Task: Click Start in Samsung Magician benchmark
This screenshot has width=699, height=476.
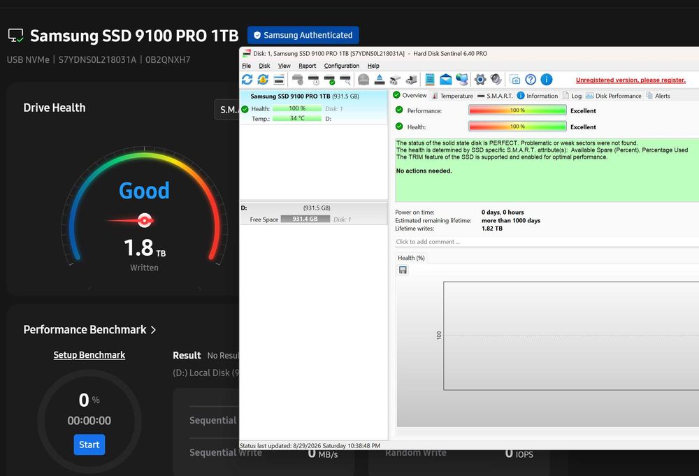Action: click(x=89, y=445)
